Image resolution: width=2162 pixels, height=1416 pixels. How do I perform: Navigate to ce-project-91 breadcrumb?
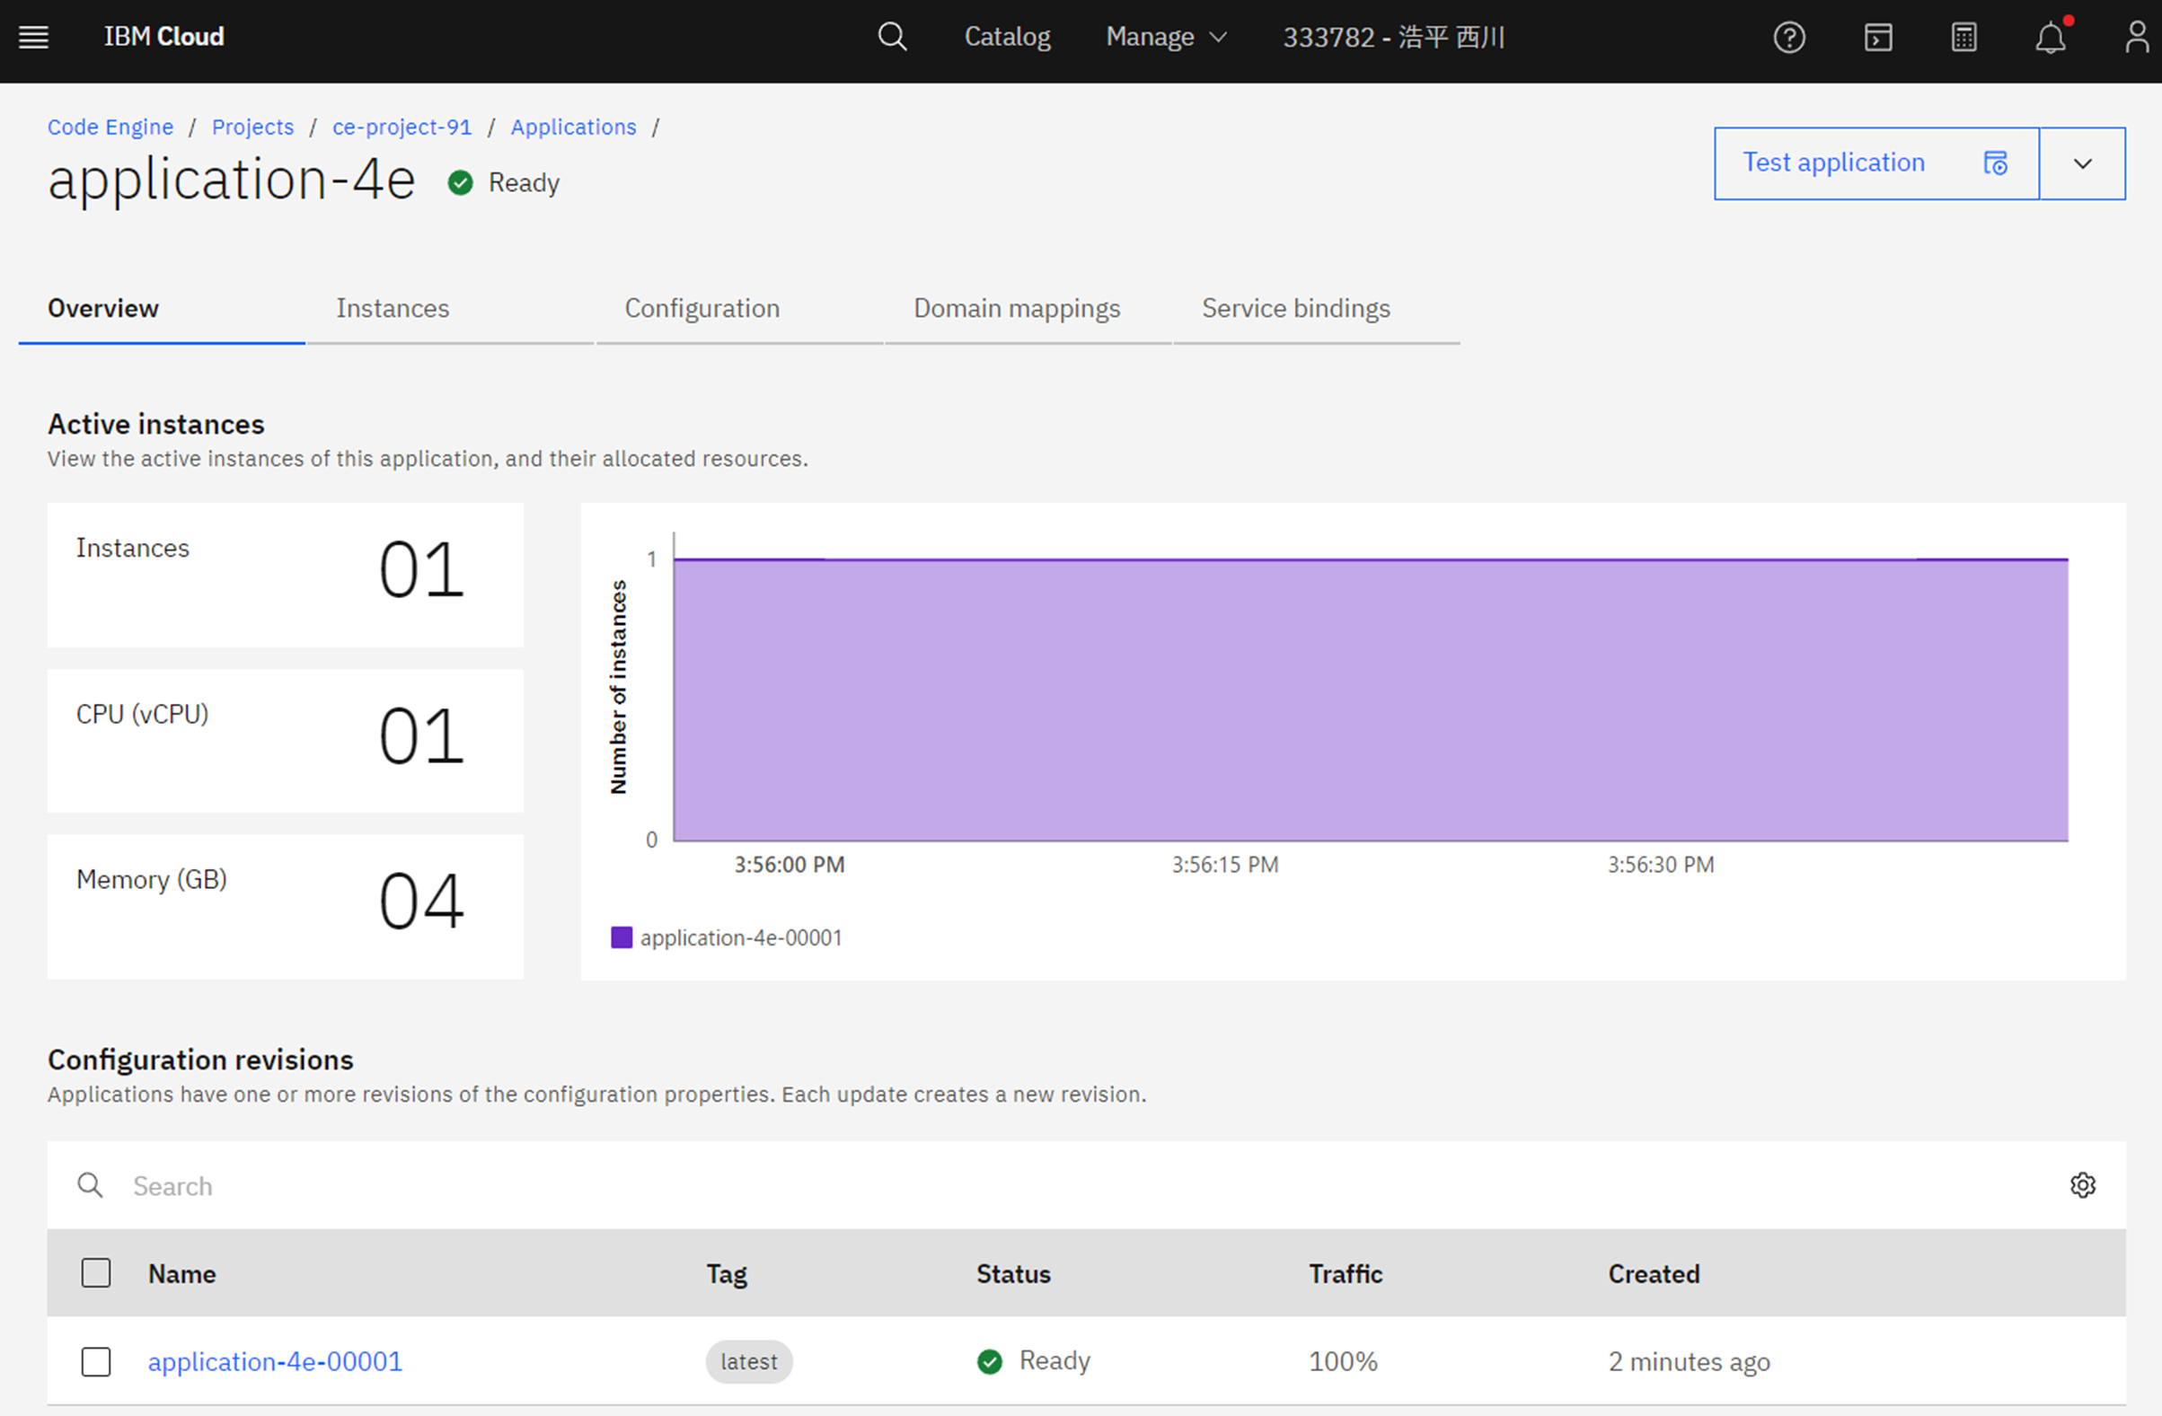click(402, 128)
